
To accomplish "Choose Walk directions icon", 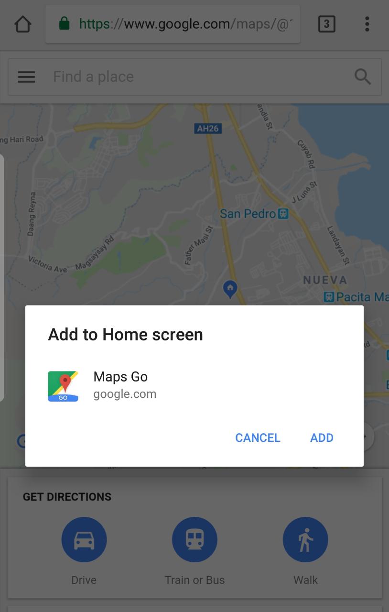I will coord(305,540).
